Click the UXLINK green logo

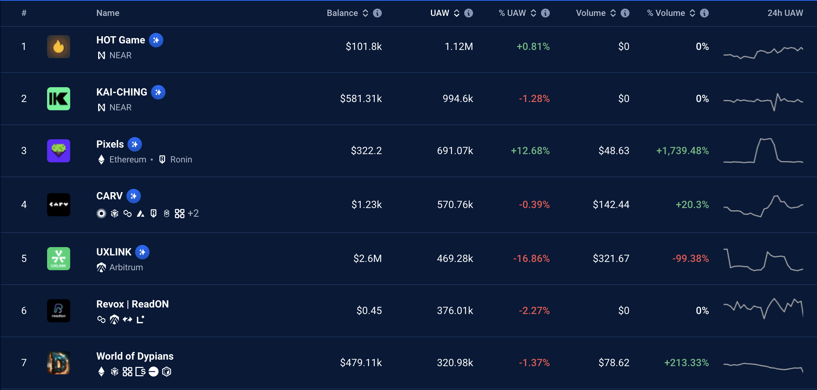[x=59, y=259]
